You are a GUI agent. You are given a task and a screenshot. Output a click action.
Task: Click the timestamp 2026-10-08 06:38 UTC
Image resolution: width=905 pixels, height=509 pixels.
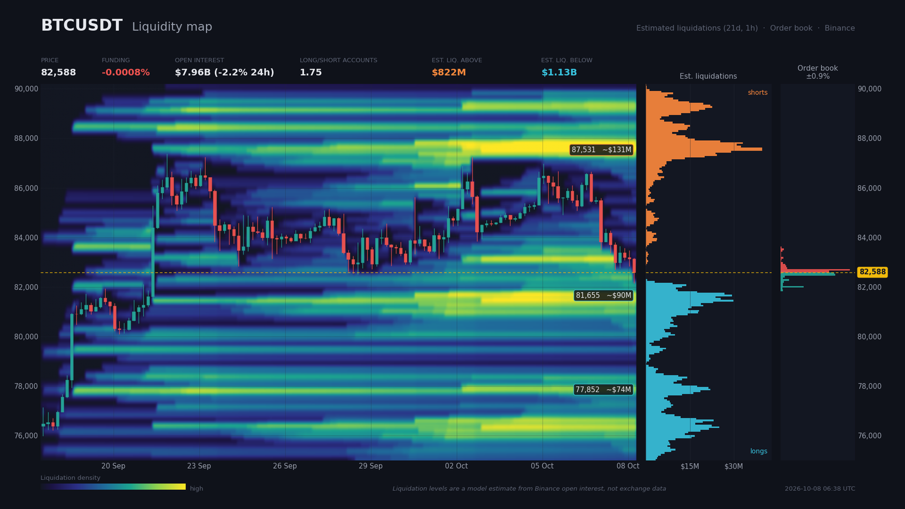820,489
